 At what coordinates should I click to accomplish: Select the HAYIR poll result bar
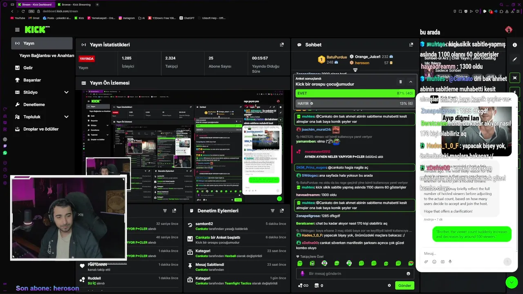click(x=355, y=103)
